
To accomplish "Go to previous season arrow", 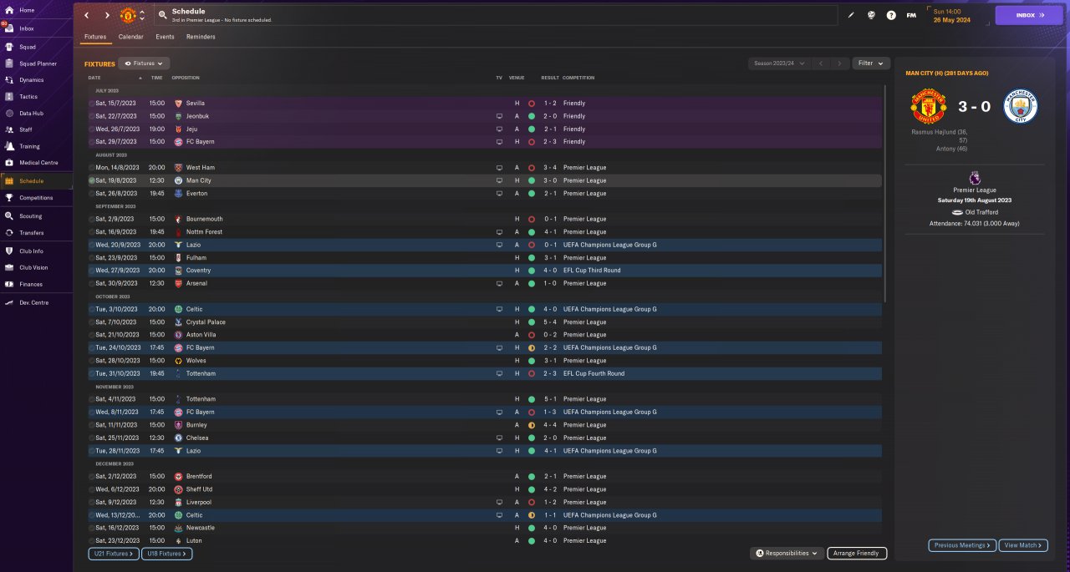I will (x=821, y=63).
